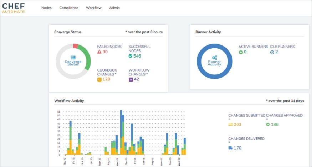
Task: Click the Runner Activity ring center label
Action: pos(214,61)
